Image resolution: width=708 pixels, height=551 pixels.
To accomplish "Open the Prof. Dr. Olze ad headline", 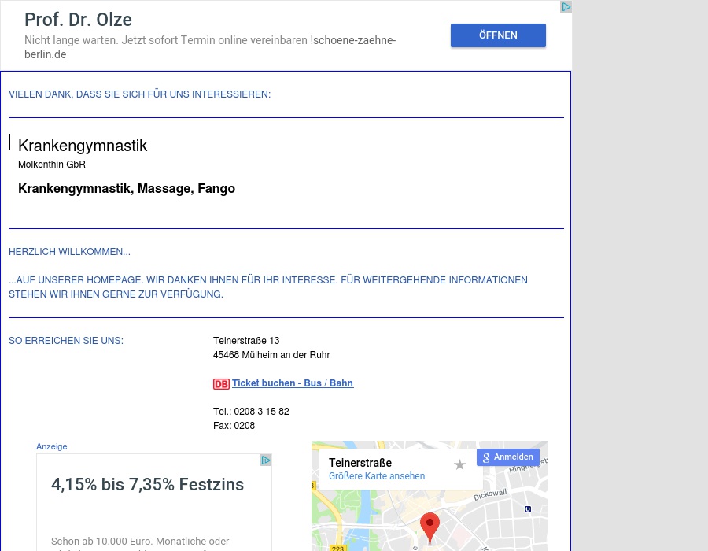I will [x=78, y=20].
